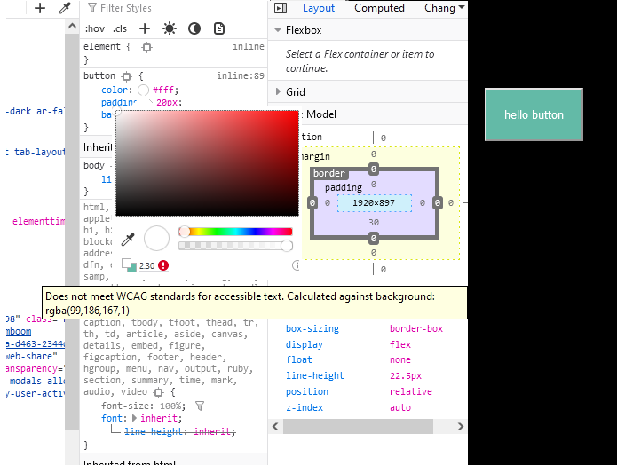Click the box-sizing property

coord(312,328)
